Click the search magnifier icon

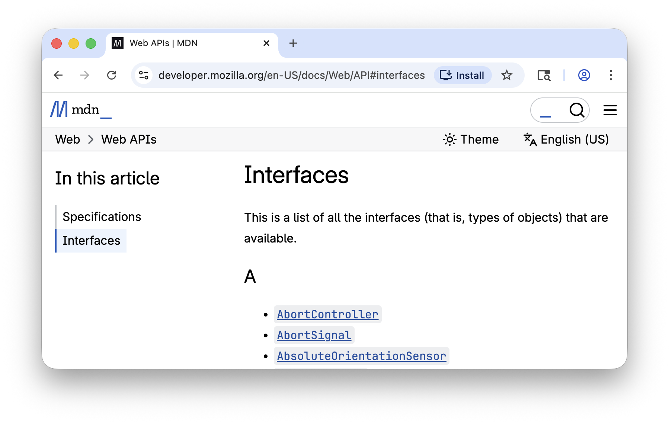(x=576, y=110)
